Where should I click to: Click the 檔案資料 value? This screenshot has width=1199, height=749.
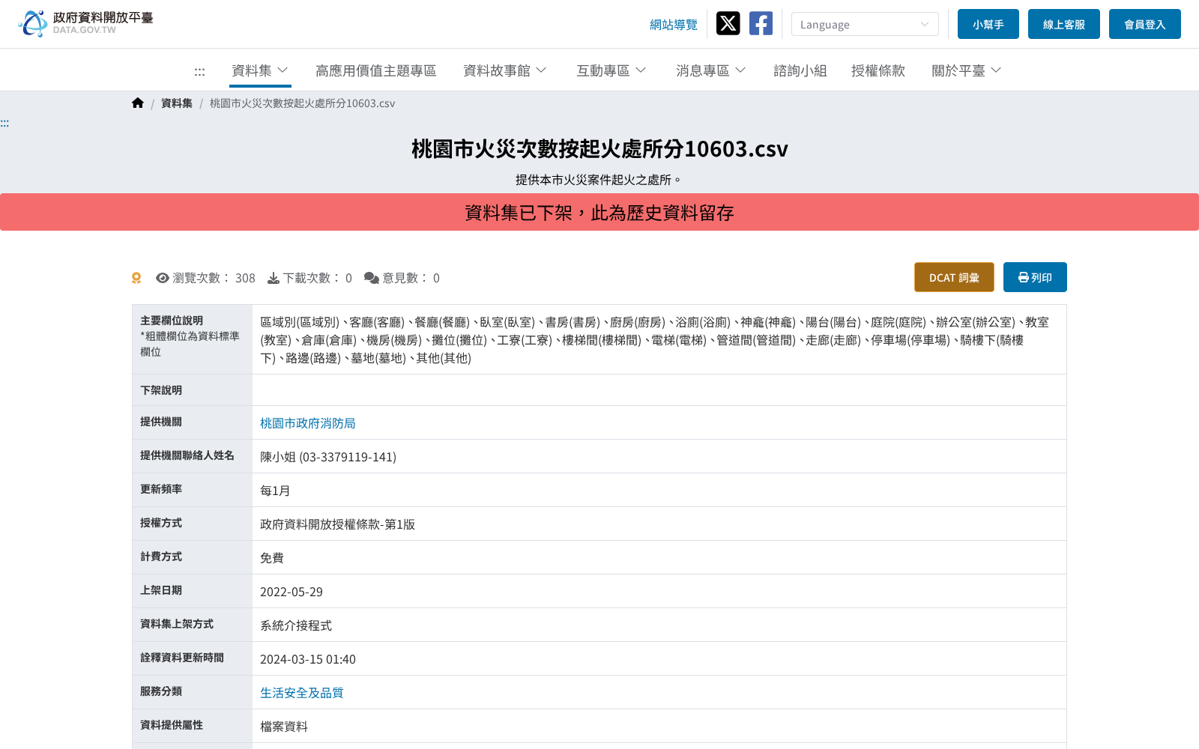pyautogui.click(x=284, y=727)
